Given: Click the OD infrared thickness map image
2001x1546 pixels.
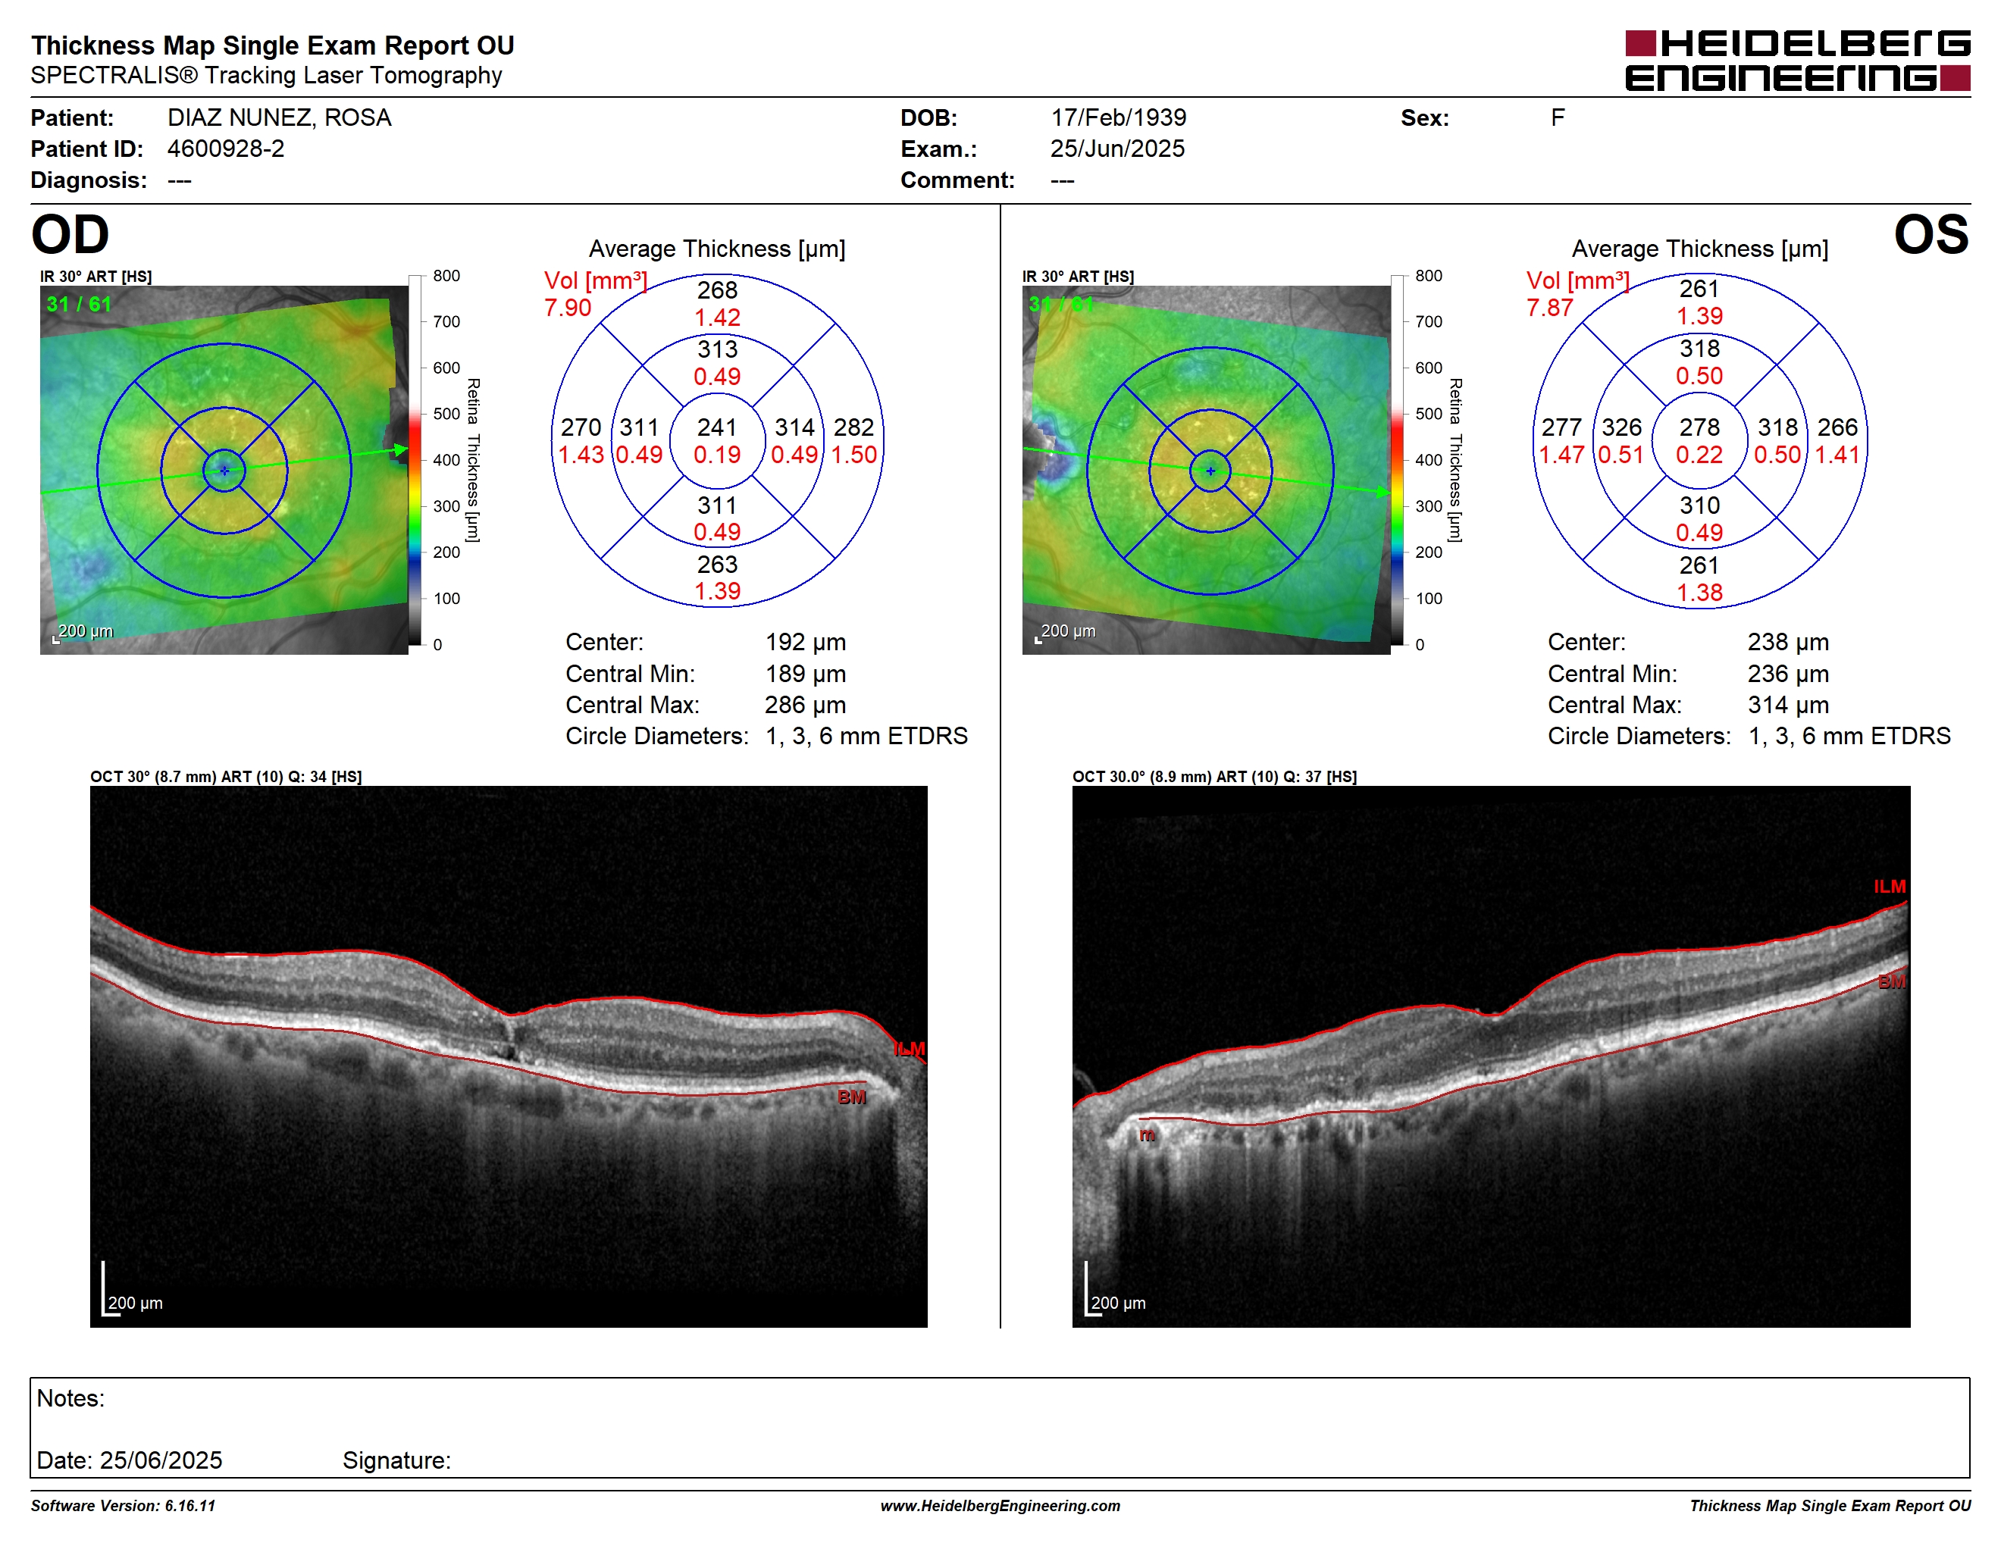Looking at the screenshot, I should [x=224, y=470].
